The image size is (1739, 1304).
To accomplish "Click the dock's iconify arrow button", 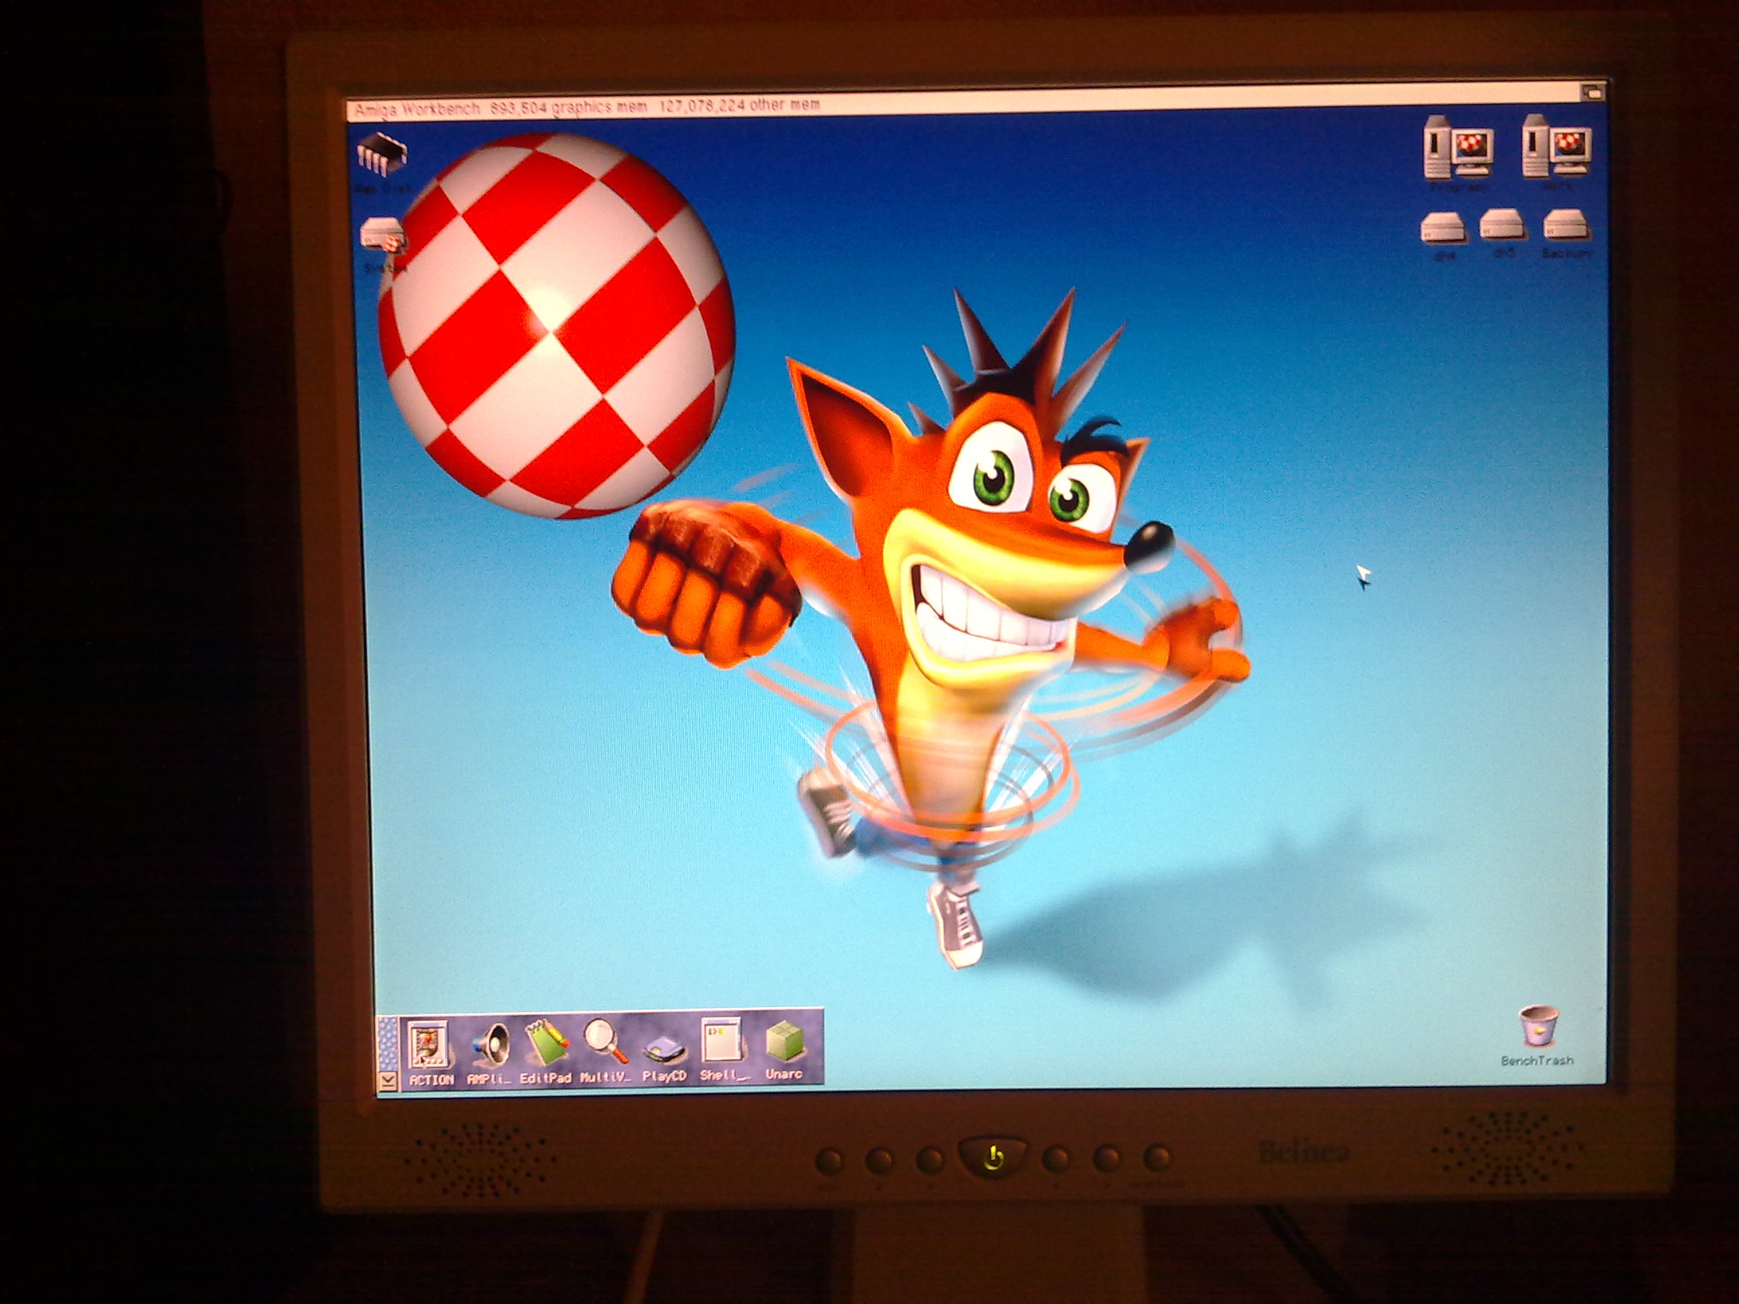I will tap(388, 1081).
